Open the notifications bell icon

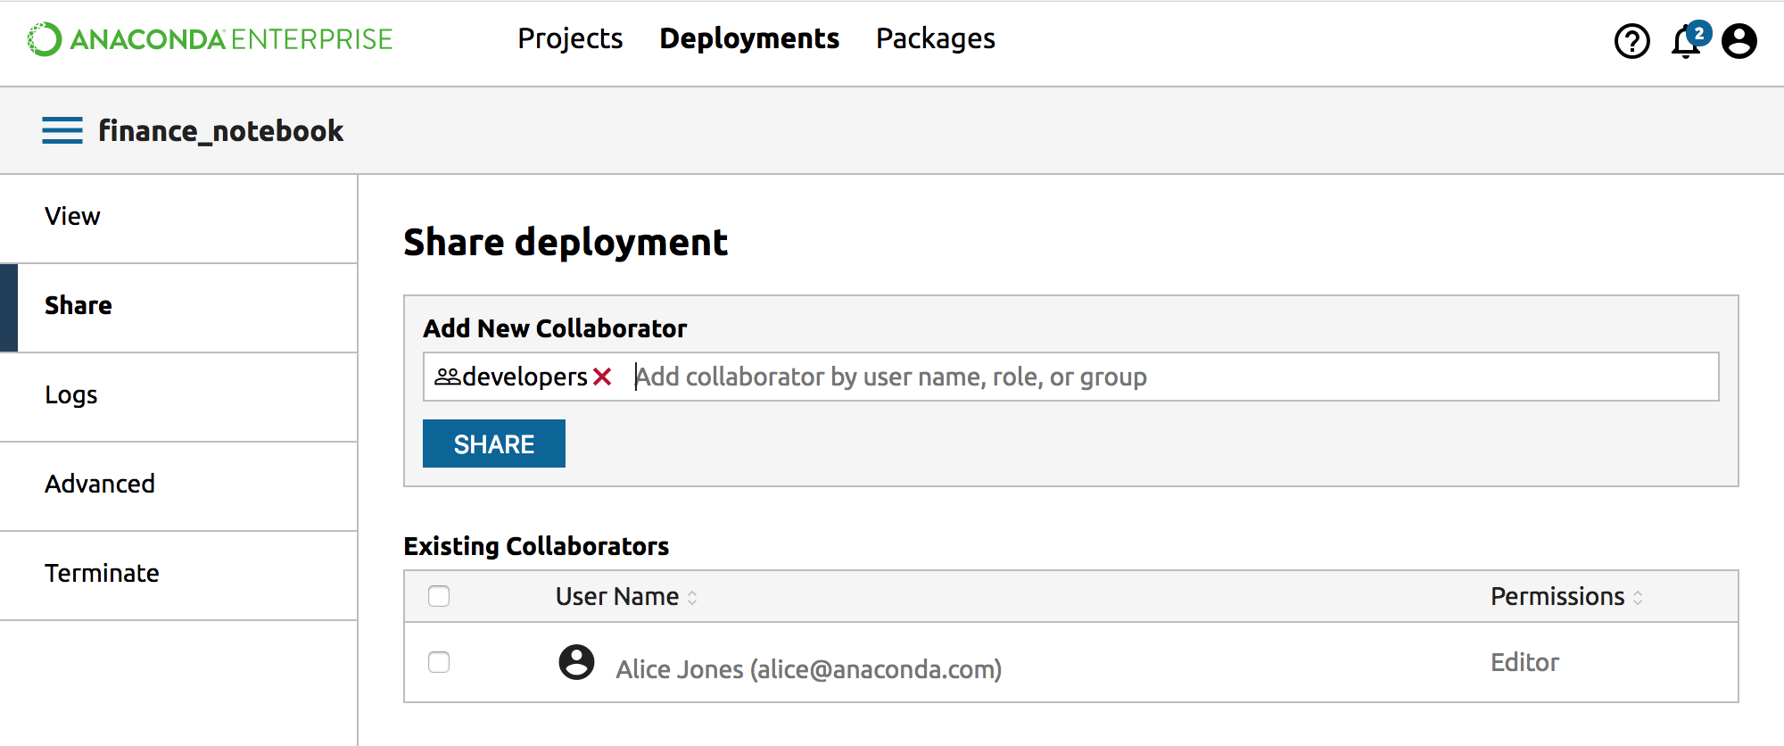coord(1685,42)
